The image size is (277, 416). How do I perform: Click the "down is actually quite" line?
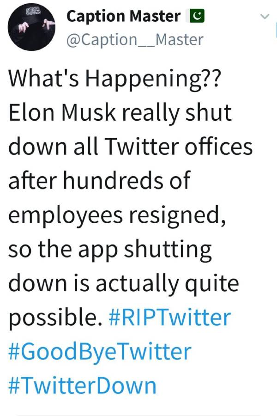point(124,283)
